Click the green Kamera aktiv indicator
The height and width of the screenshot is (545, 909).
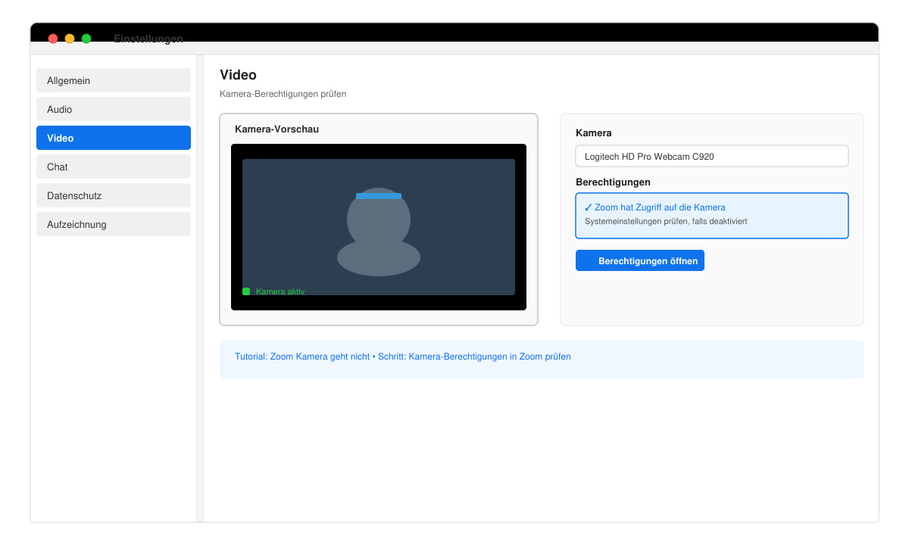(x=246, y=291)
